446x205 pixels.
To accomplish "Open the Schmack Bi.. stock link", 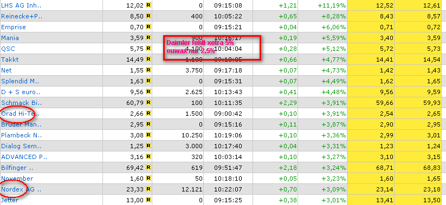I will click(x=22, y=103).
